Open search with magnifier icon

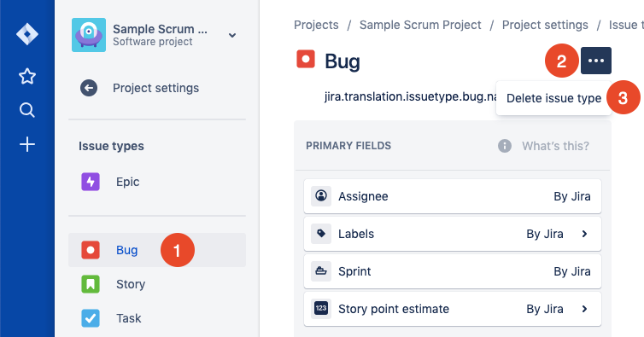27,110
